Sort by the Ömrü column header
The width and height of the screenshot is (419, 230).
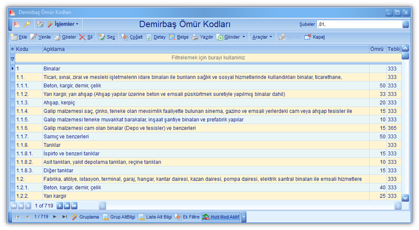pyautogui.click(x=378, y=49)
